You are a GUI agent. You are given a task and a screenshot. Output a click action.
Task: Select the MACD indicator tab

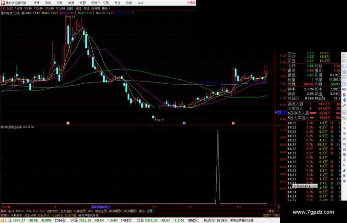click(20, 211)
